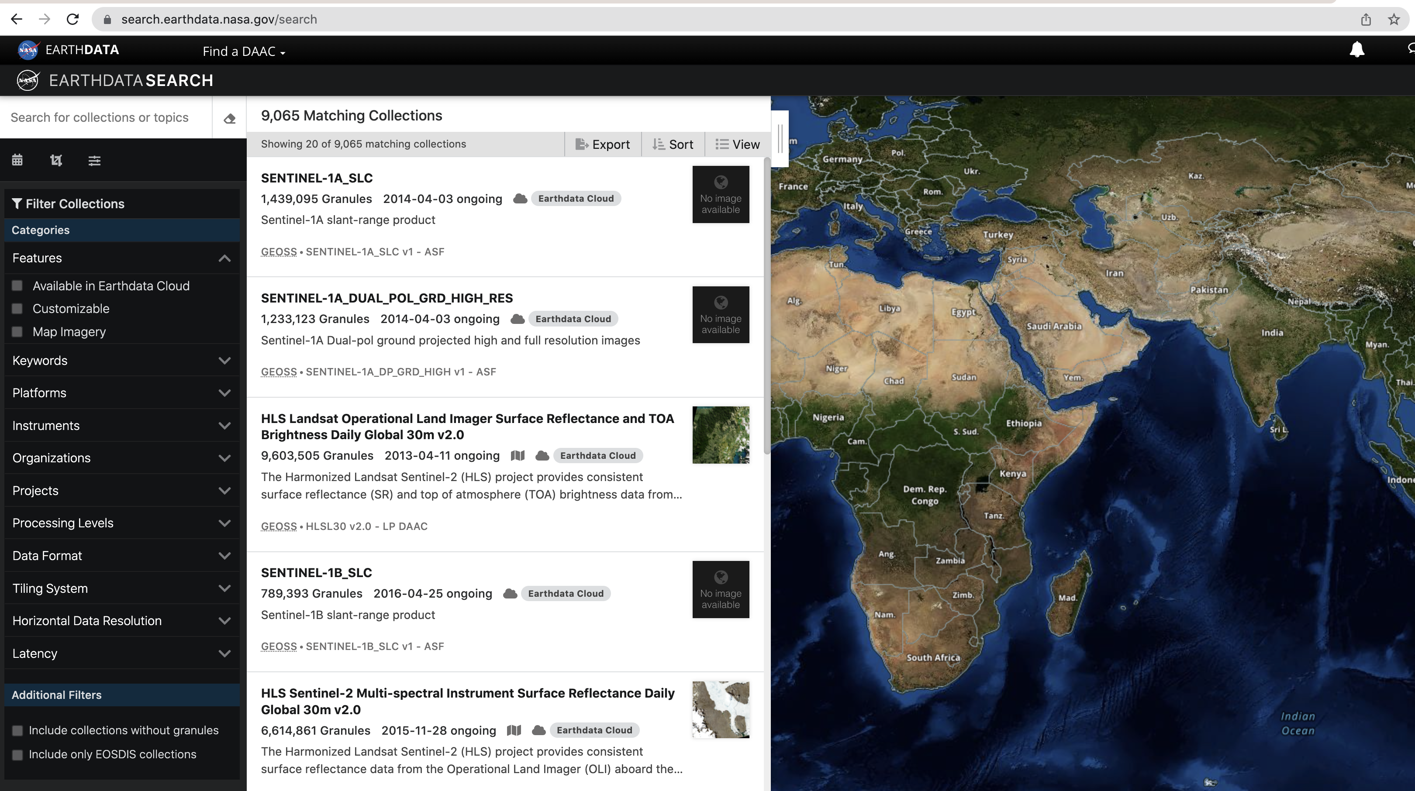Clear search with eraser icon
This screenshot has height=791, width=1415.
point(230,118)
